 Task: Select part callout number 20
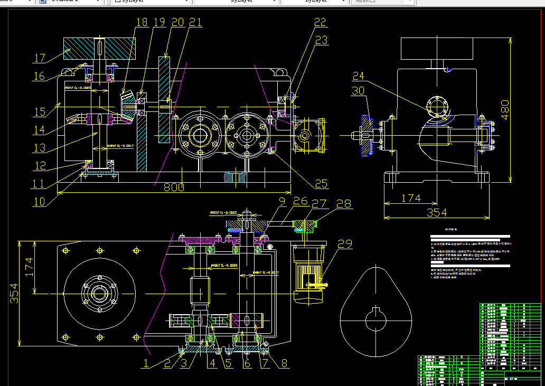coord(177,22)
